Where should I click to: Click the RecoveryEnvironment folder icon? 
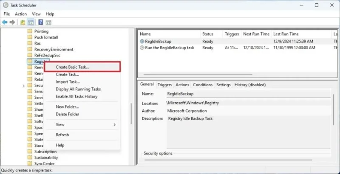coord(30,49)
